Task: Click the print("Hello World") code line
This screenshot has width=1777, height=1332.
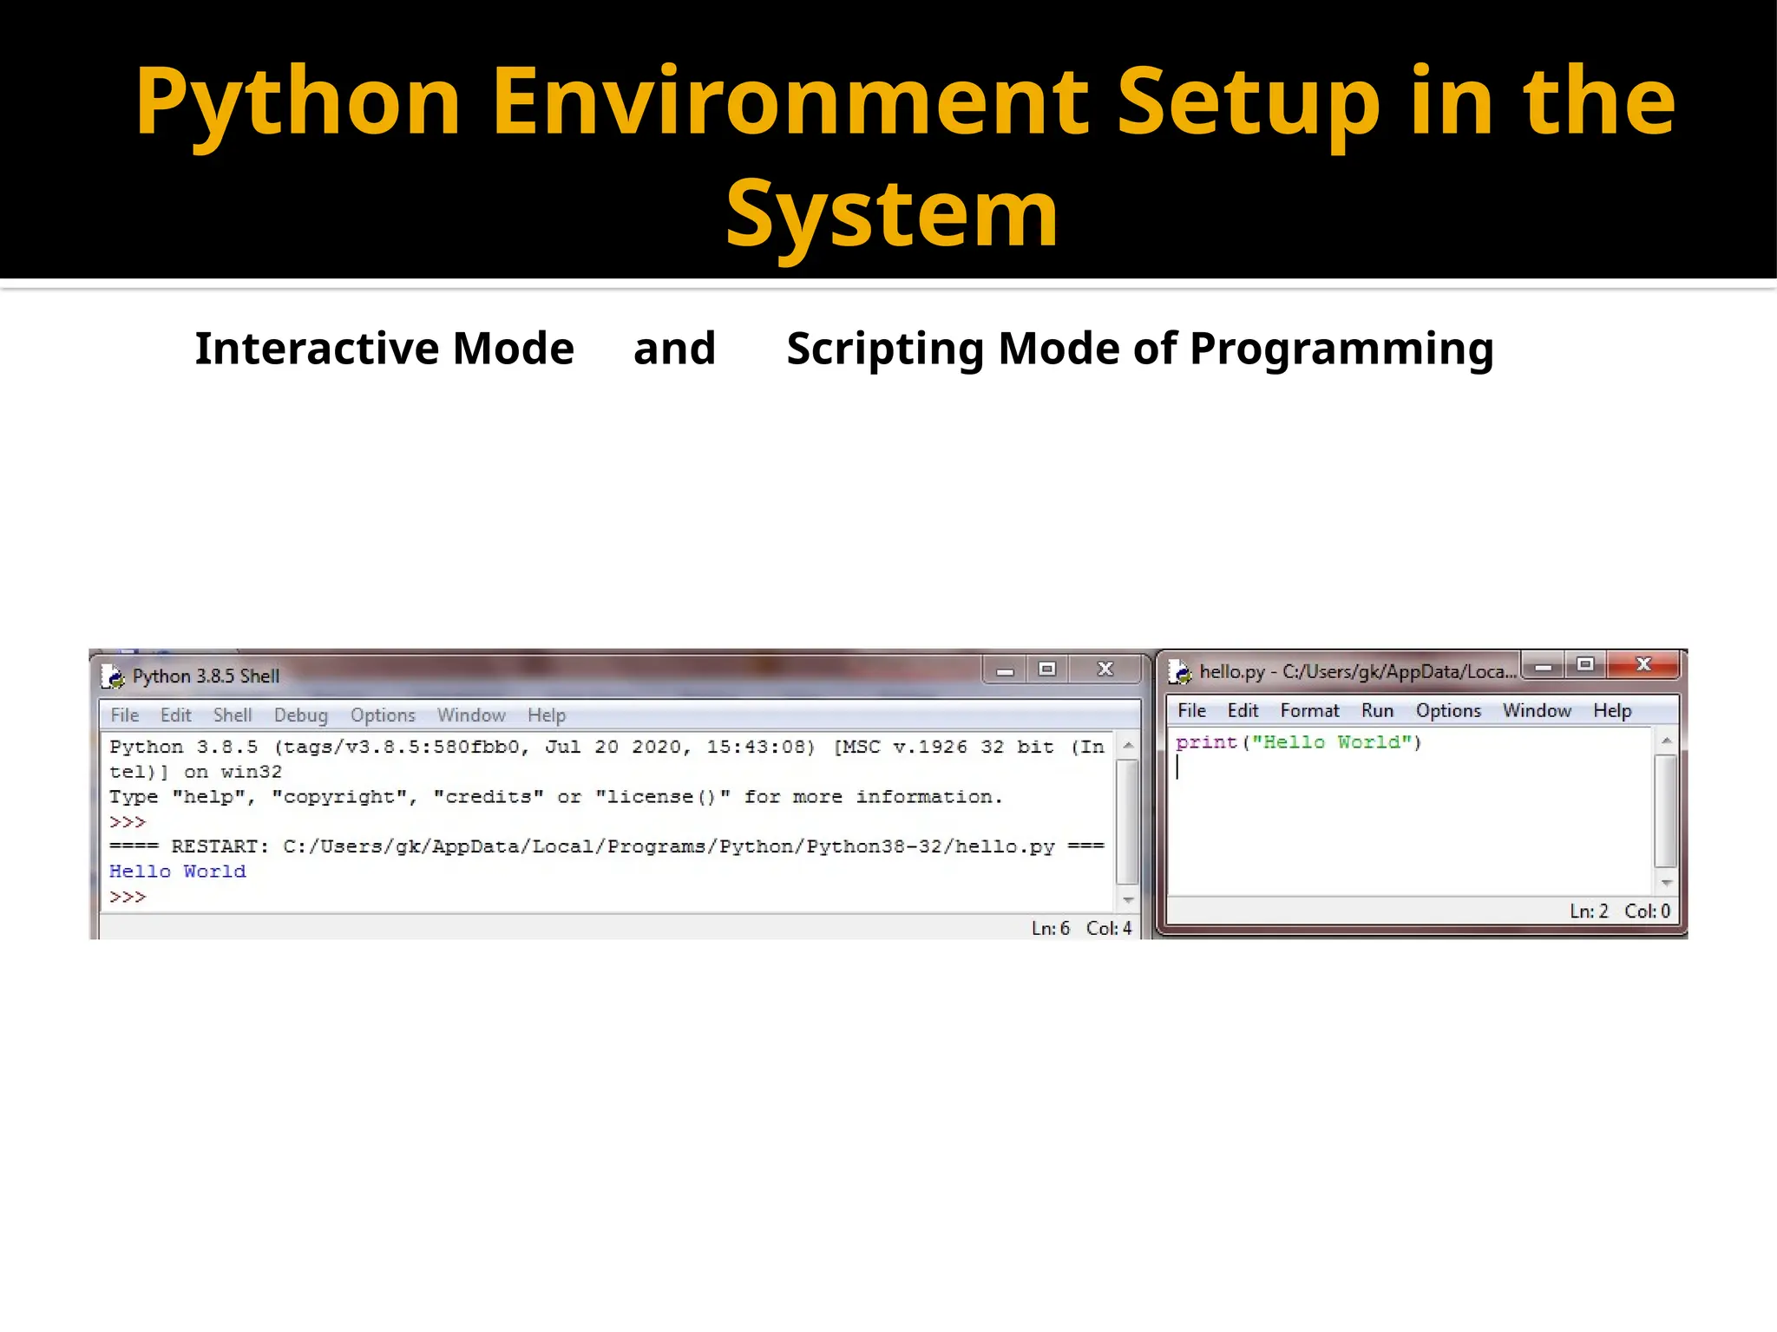Action: pyautogui.click(x=1298, y=742)
